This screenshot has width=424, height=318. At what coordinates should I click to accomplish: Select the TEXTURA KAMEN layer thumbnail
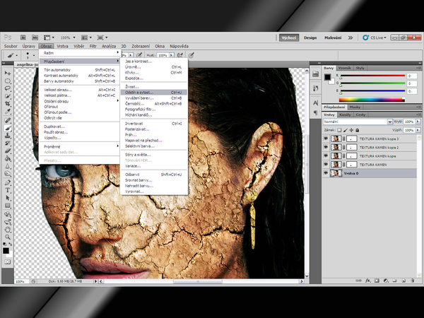pyautogui.click(x=335, y=164)
